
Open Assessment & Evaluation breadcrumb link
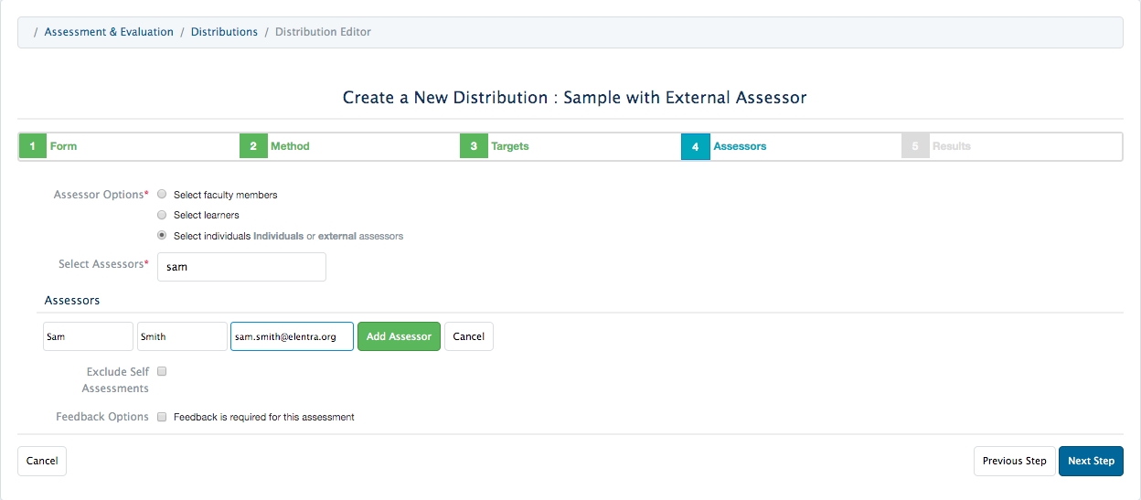[x=109, y=32]
